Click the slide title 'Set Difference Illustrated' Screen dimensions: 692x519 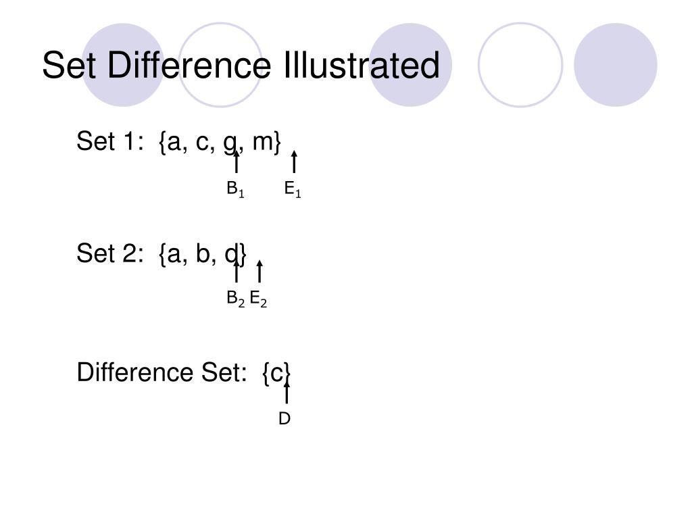(x=241, y=66)
